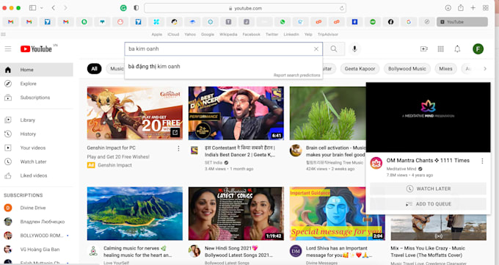Open the Create video camera icon
This screenshot has height=265, width=499.
pos(424,48)
